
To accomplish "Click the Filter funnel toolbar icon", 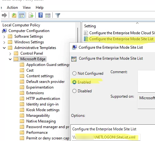I will pyautogui.click(x=58, y=15).
